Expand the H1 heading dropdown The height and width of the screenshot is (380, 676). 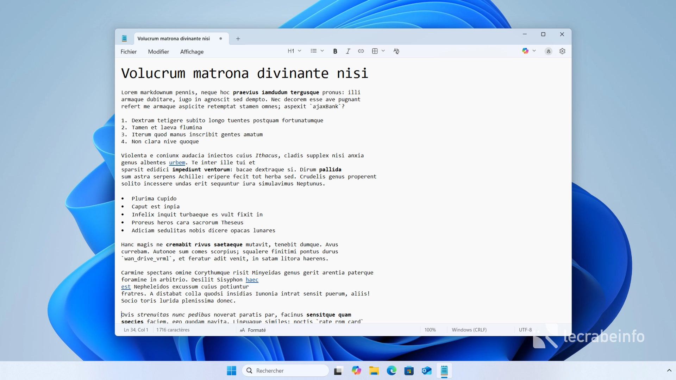(x=294, y=51)
